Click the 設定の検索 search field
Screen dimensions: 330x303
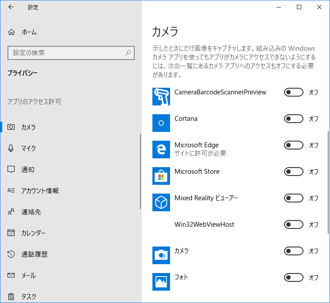[71, 53]
